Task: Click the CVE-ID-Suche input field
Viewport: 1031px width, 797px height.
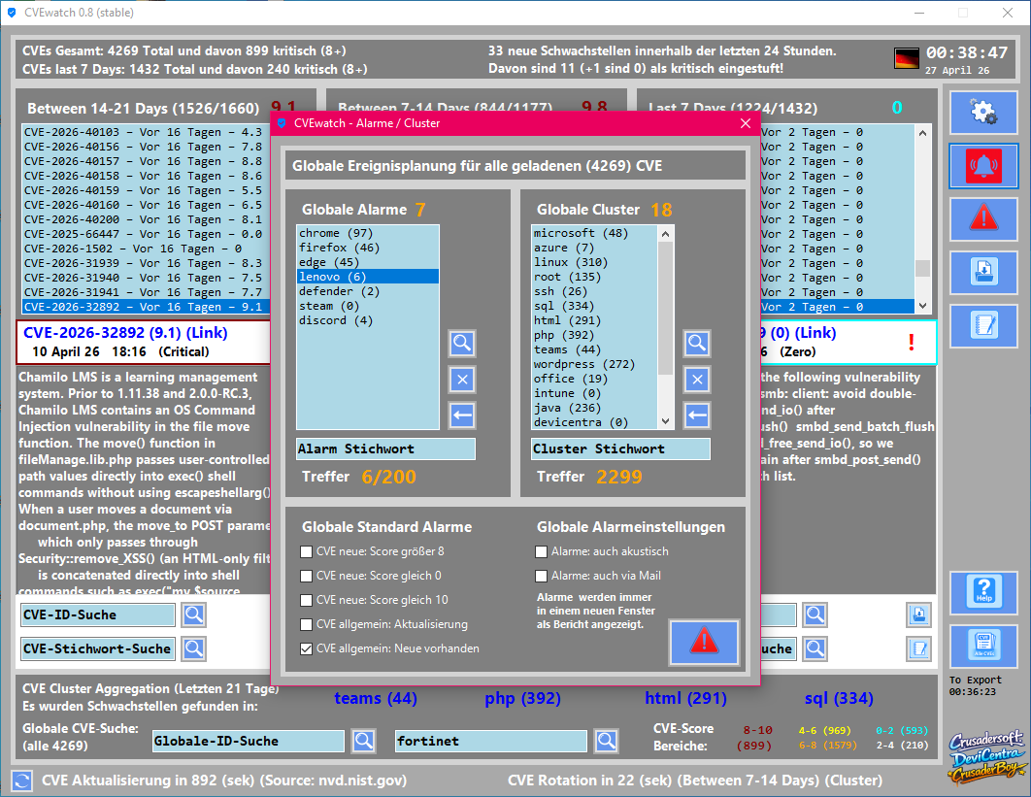Action: click(98, 614)
